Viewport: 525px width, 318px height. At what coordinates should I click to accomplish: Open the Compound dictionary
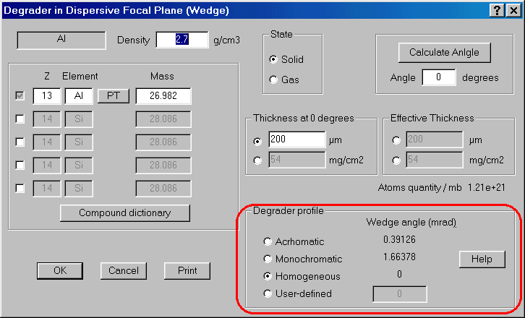point(124,213)
